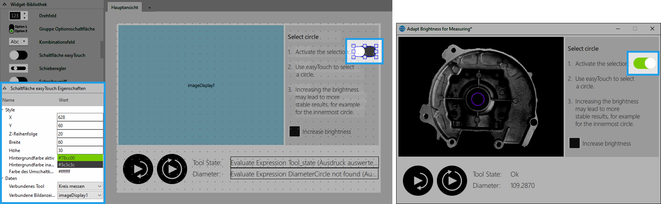Check the Increase brightness box in the running window
Screen dimensions: 661x204
pos(574,143)
